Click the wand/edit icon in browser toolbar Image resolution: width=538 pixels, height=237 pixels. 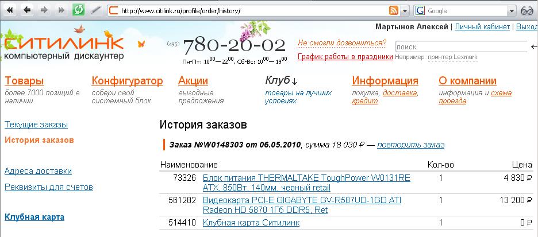click(96, 10)
